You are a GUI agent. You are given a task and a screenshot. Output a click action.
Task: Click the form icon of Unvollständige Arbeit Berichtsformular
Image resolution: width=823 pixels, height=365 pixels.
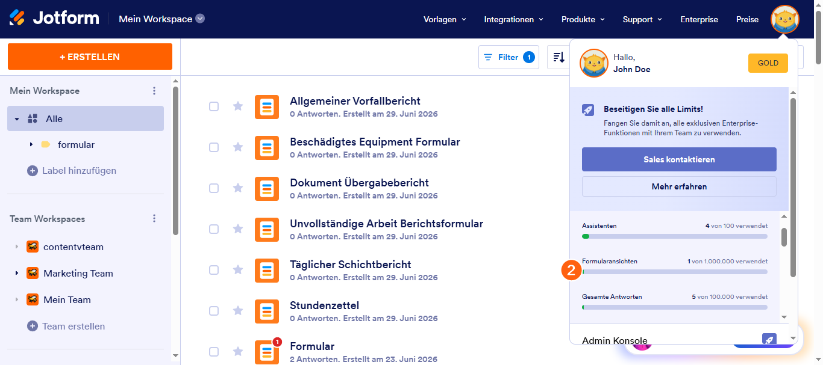tap(267, 230)
